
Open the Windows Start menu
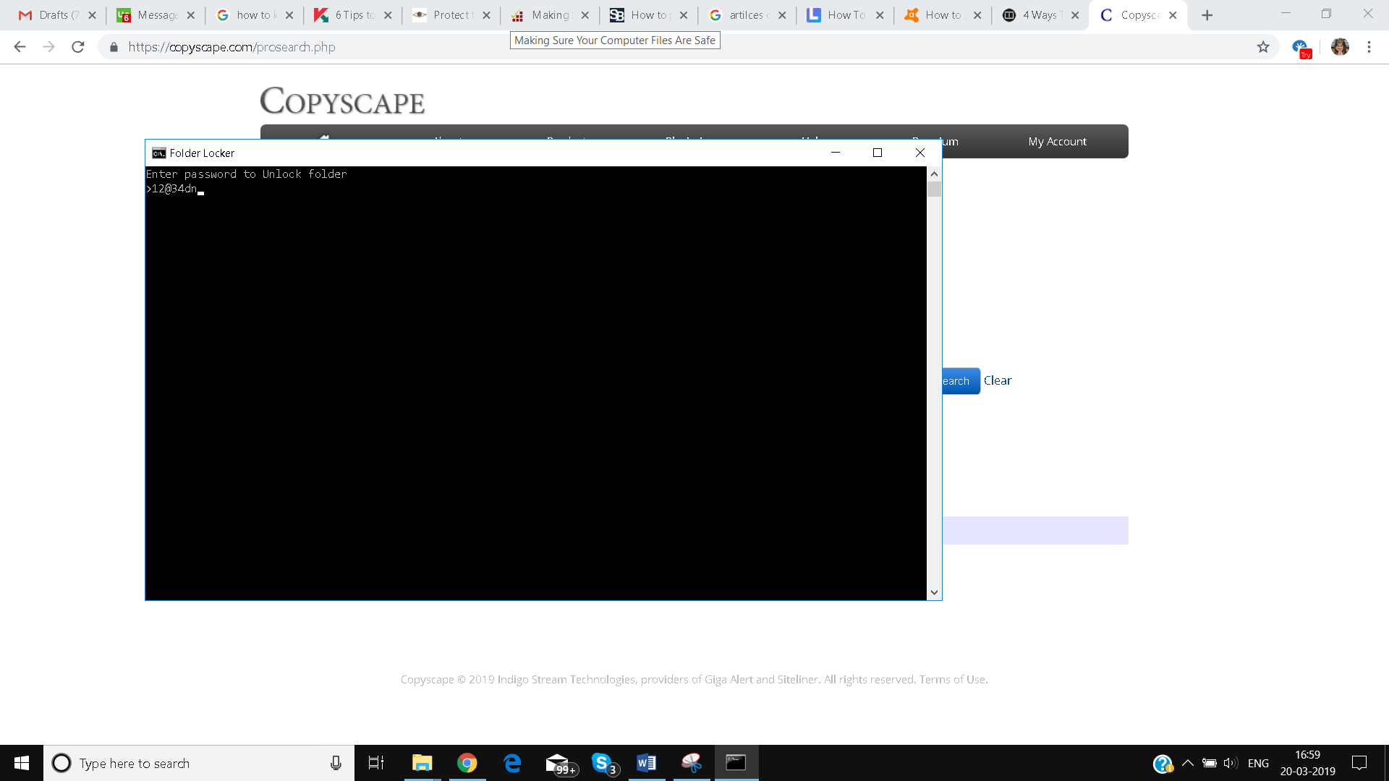pyautogui.click(x=22, y=763)
